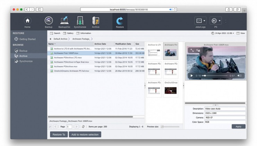Sort by the Size column
Screen dimensions: 257x146
pos(139,44)
